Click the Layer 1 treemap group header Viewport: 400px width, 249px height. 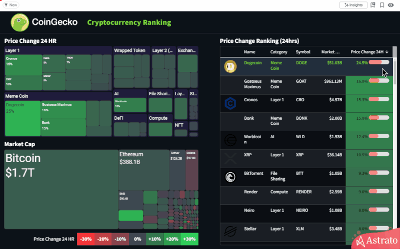12,50
